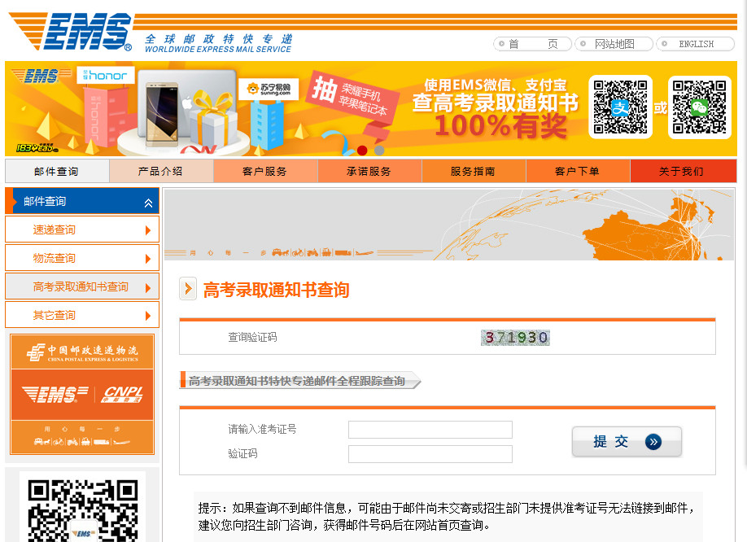The height and width of the screenshot is (542, 747).
Task: Click the China Postal Express logistics logo
Action: tap(81, 352)
